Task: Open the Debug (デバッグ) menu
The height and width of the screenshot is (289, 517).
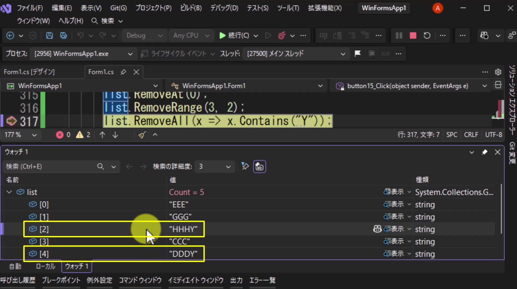Action: coord(224,8)
